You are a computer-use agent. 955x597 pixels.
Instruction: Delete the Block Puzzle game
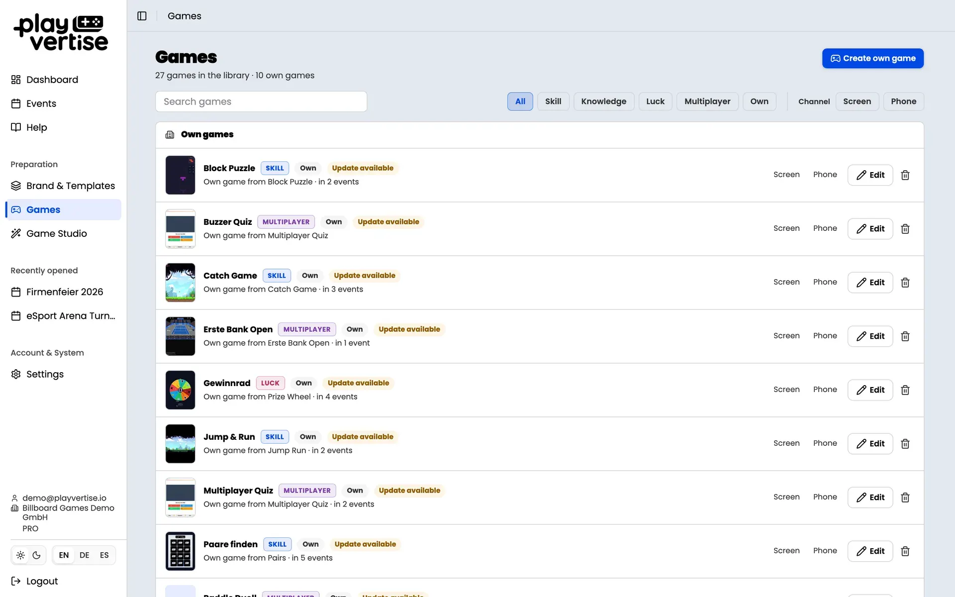click(x=905, y=175)
